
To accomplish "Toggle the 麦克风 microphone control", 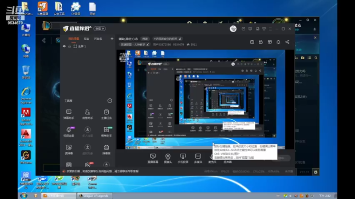I will point(212,158).
